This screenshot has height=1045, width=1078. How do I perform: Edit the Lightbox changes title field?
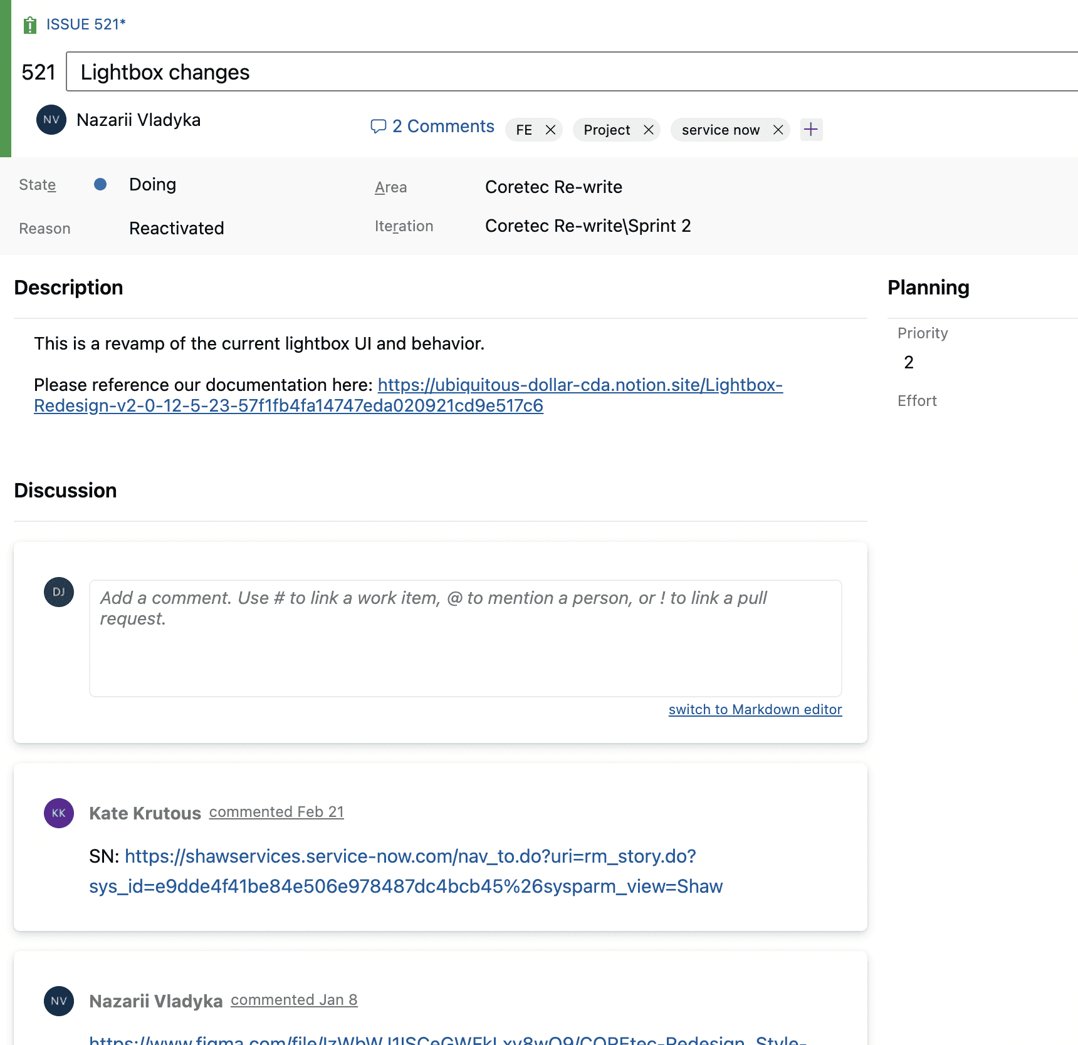point(572,72)
